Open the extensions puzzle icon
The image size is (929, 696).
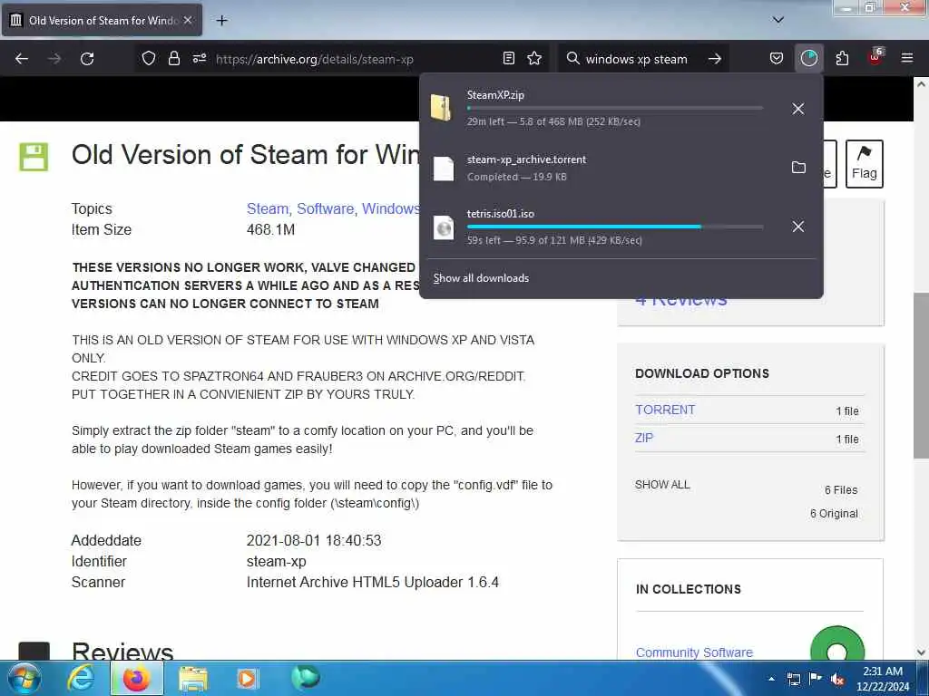[x=842, y=59]
